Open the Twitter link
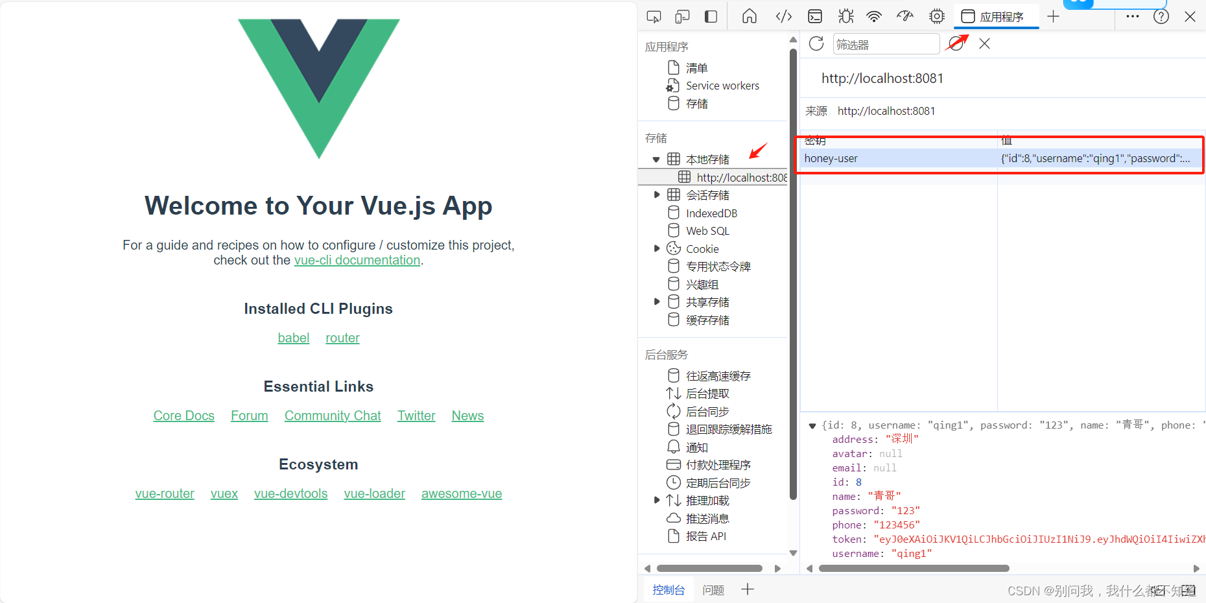This screenshot has height=603, width=1206. coord(416,416)
